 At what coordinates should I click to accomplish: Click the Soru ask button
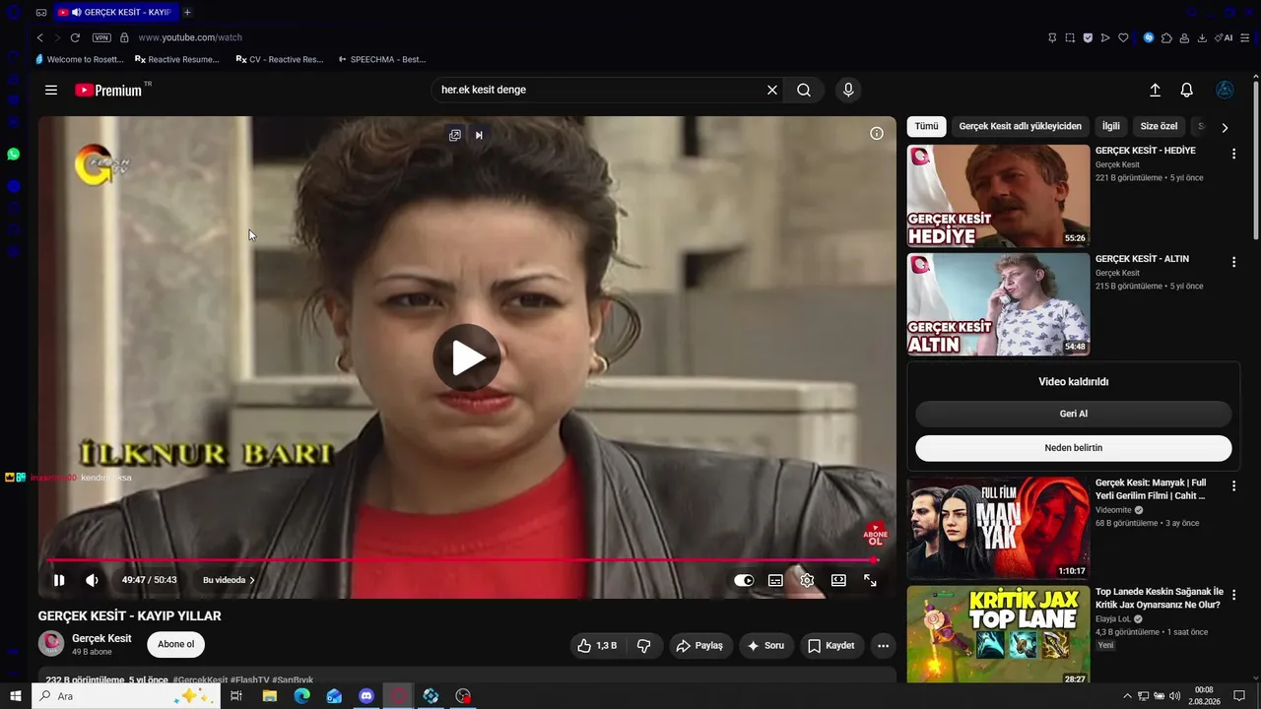pos(766,646)
